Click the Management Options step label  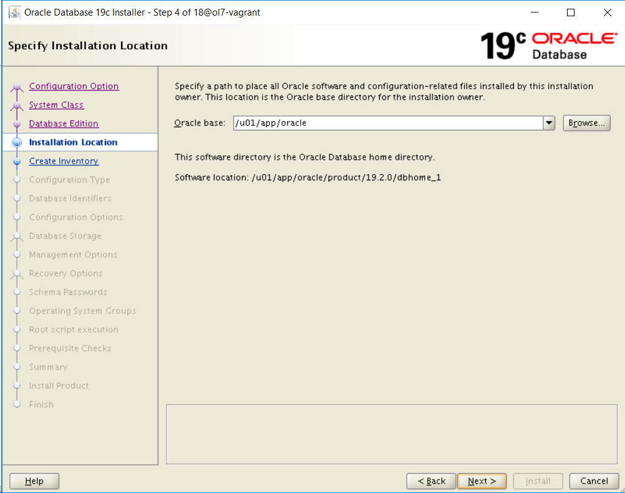point(74,255)
